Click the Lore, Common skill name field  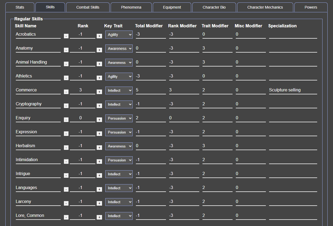tap(38, 216)
